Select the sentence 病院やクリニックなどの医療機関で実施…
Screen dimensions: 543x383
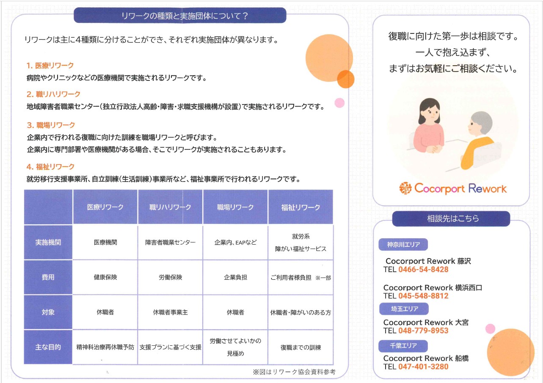116,78
